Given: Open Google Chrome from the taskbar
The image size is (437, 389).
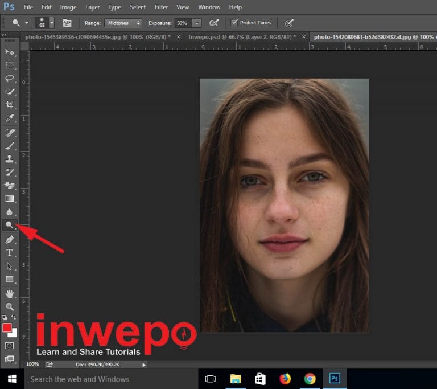Looking at the screenshot, I should click(310, 379).
